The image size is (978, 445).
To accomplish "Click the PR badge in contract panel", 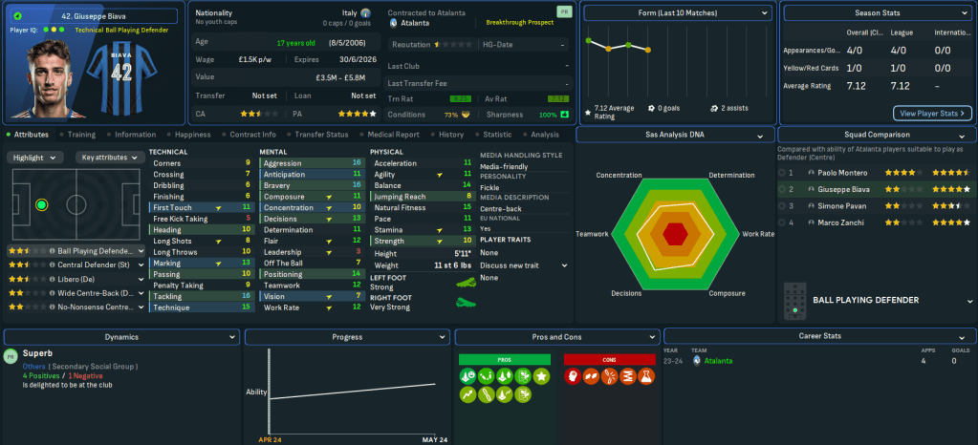I will click(564, 13).
